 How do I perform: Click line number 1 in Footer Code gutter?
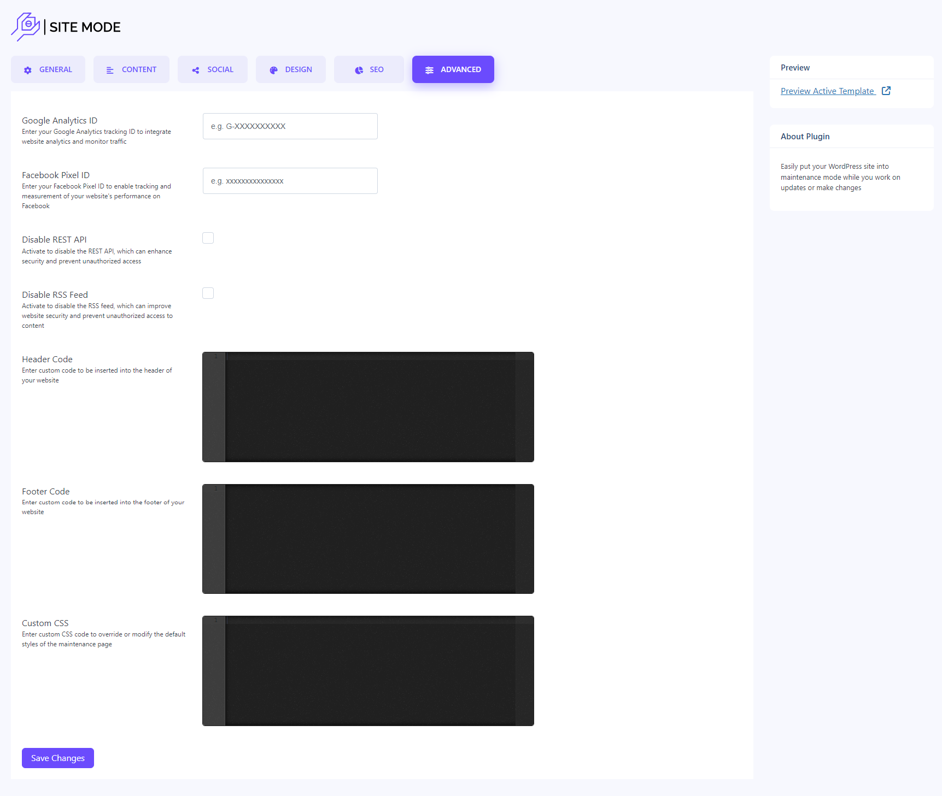216,488
